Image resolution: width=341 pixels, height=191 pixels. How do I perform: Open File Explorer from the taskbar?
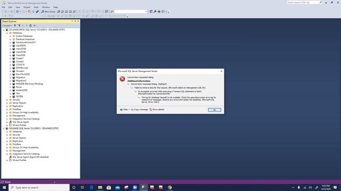click(x=100, y=187)
